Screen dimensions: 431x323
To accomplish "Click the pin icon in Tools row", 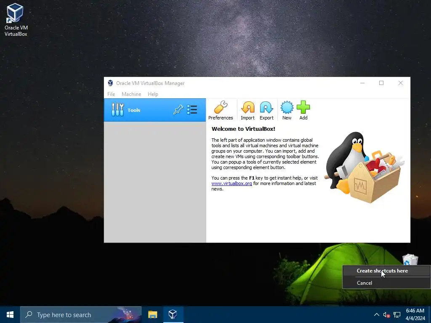I will pyautogui.click(x=178, y=110).
